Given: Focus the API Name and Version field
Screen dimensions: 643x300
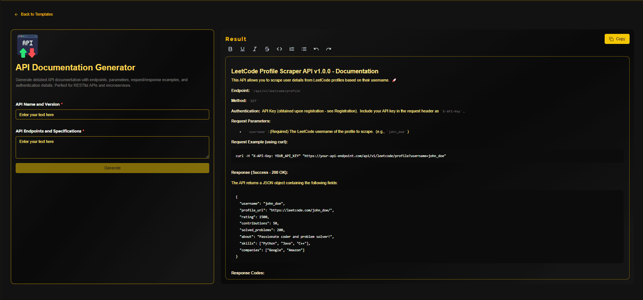Looking at the screenshot, I should coord(112,115).
